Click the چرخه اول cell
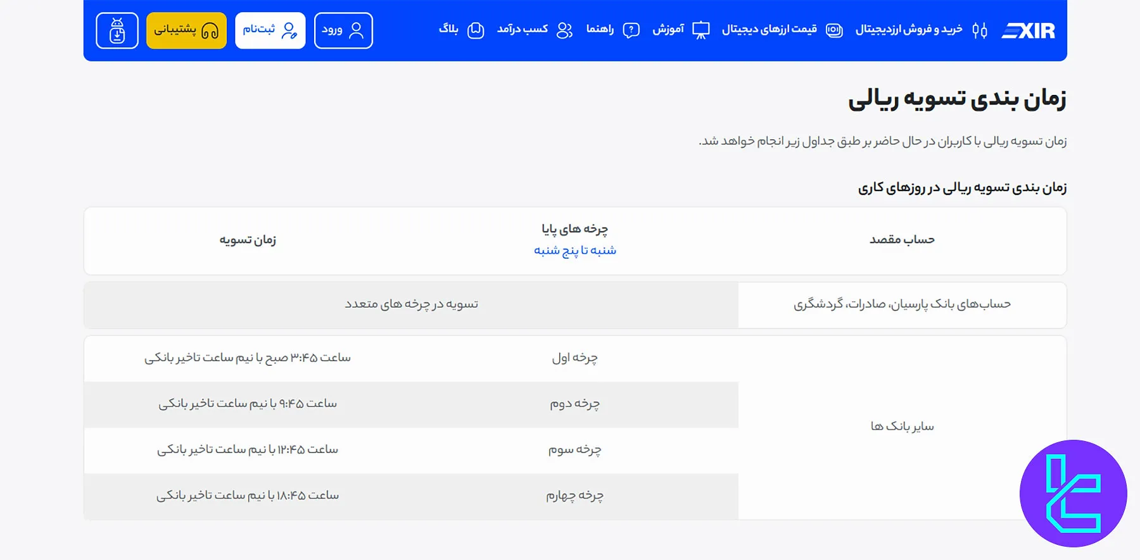Screen dimensions: 1140x560 coord(575,358)
